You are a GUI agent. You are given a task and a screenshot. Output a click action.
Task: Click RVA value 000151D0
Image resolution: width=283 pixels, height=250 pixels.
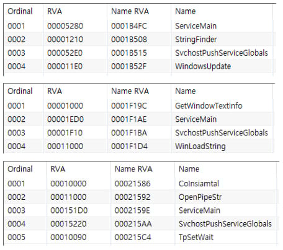tap(69, 210)
